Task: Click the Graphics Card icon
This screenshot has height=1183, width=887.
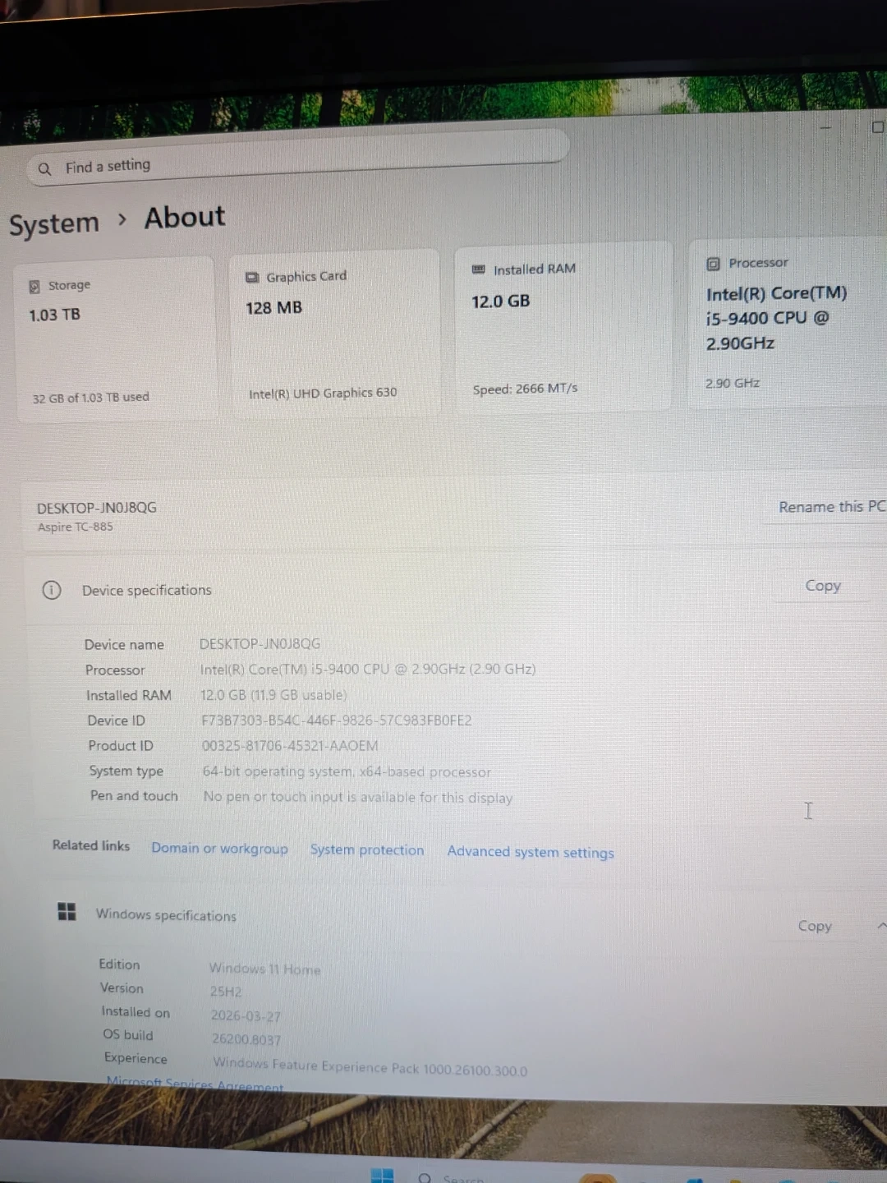Action: (252, 278)
